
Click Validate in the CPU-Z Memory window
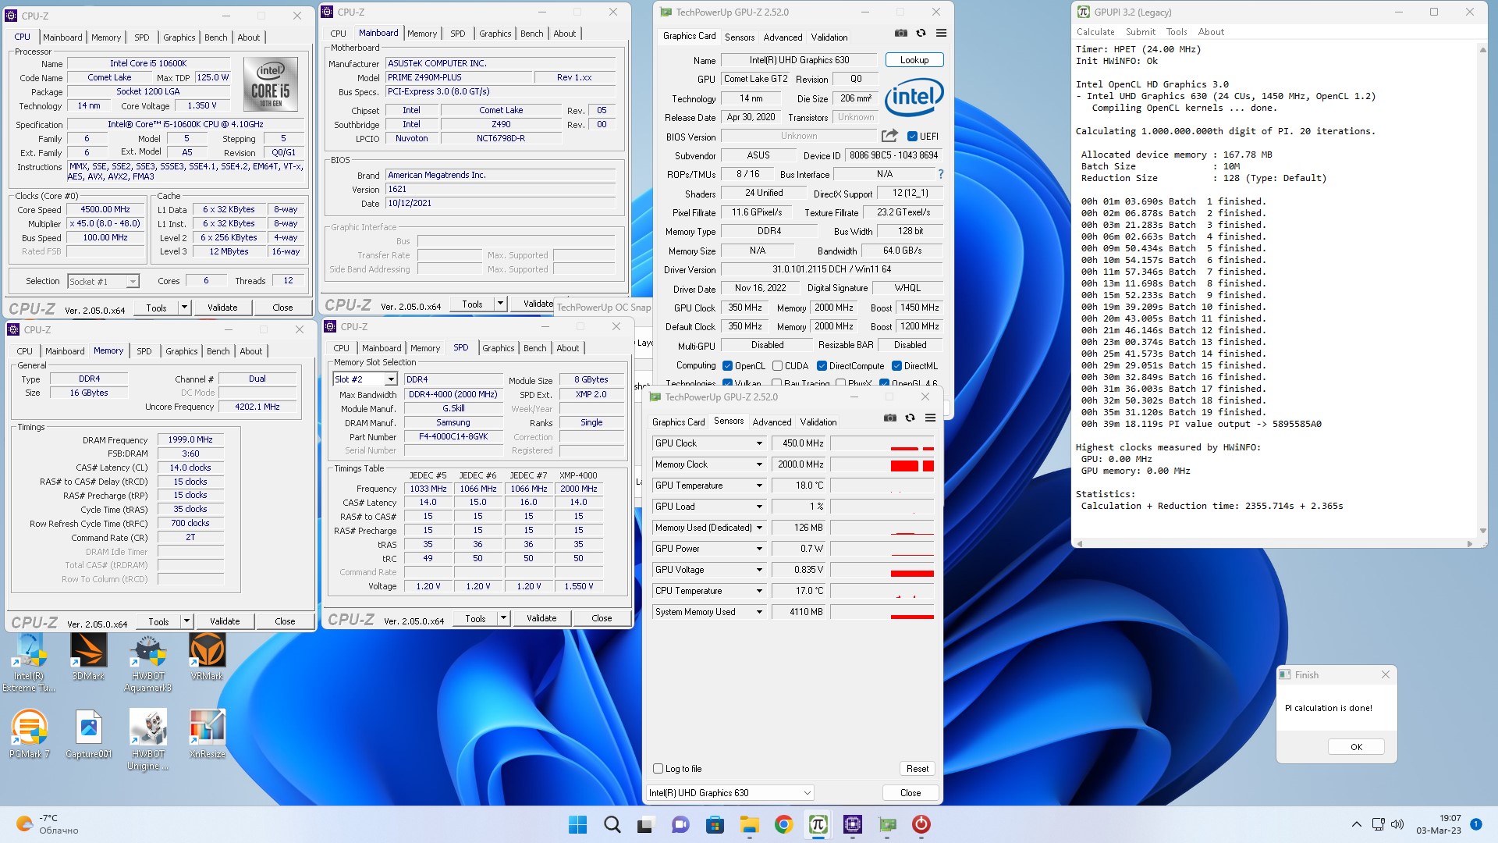click(x=225, y=621)
